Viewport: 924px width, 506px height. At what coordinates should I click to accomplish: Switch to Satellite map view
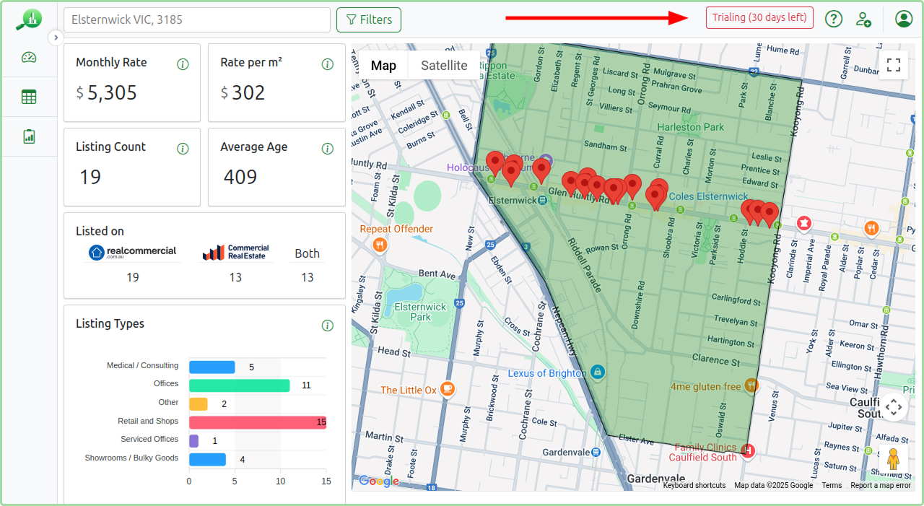click(444, 65)
